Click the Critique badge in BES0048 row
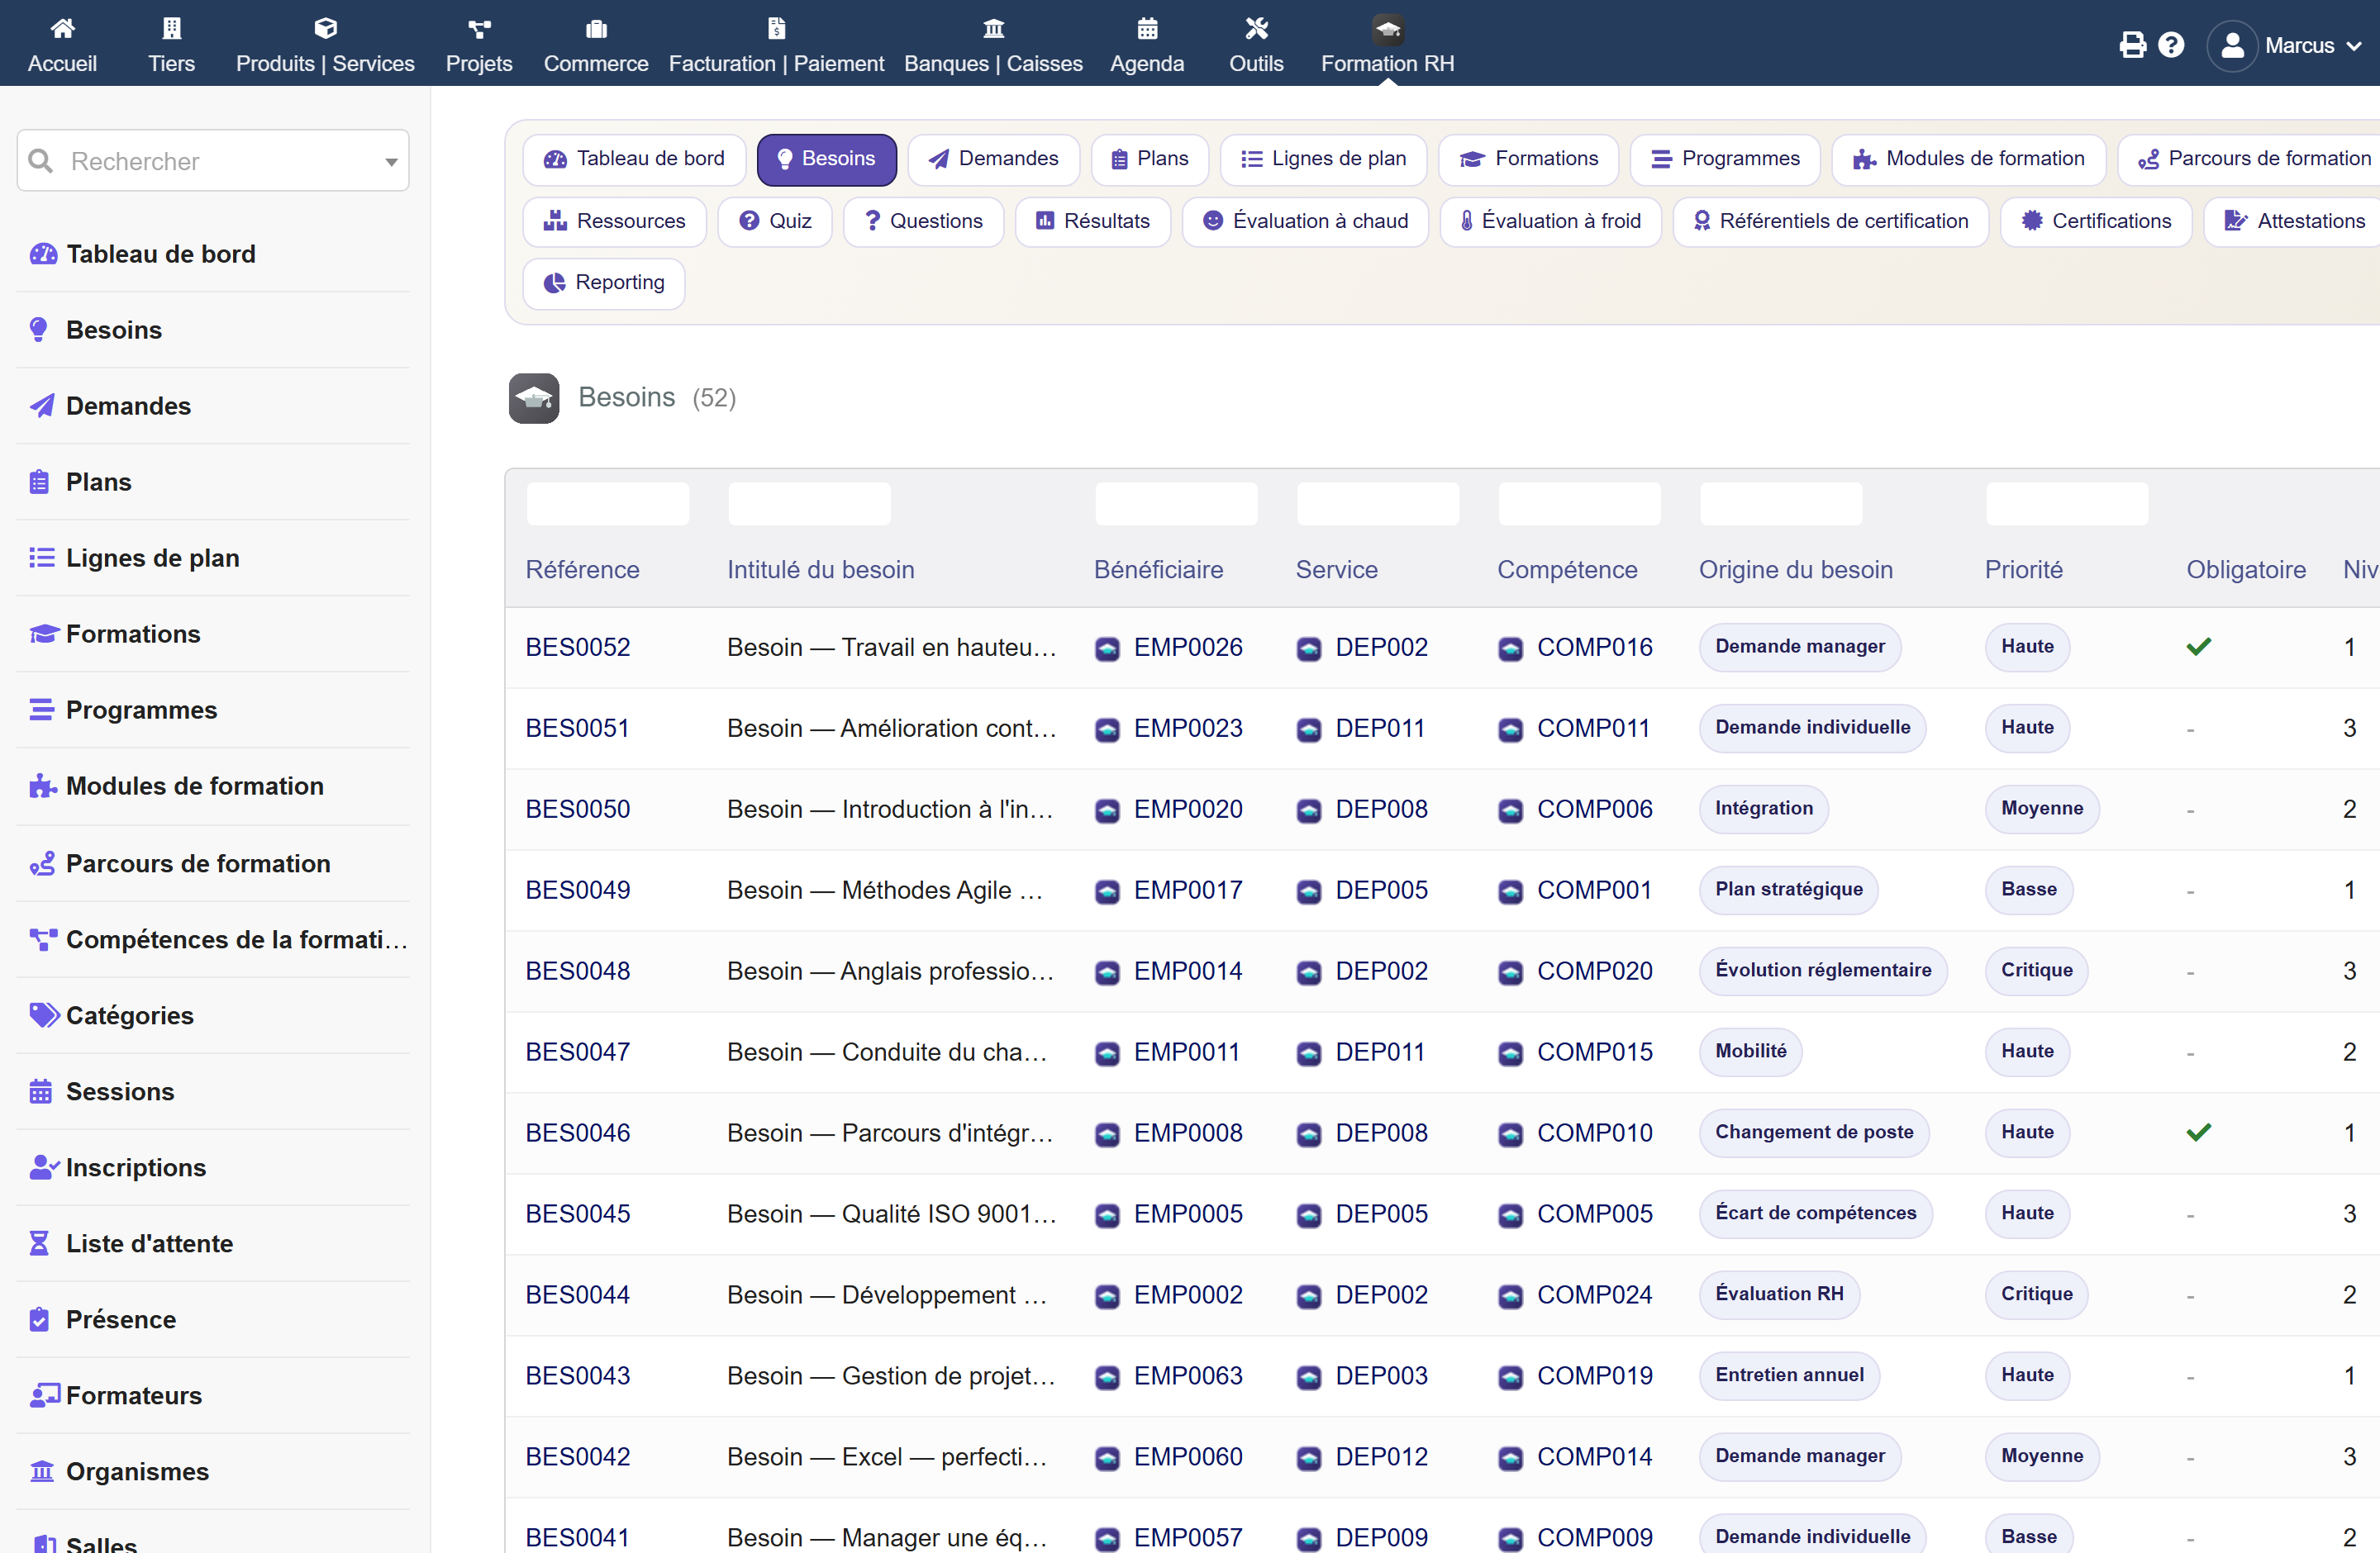 click(2037, 971)
